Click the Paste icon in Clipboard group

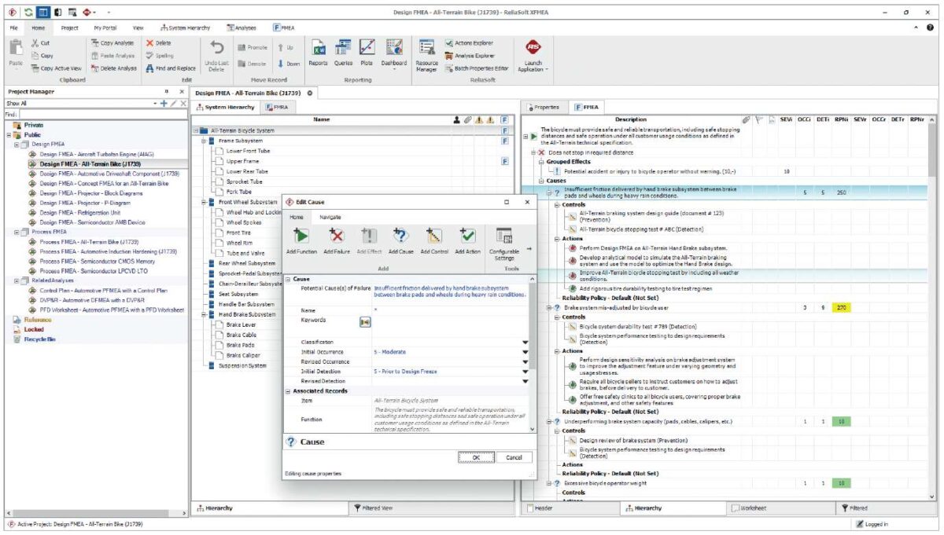pos(15,49)
